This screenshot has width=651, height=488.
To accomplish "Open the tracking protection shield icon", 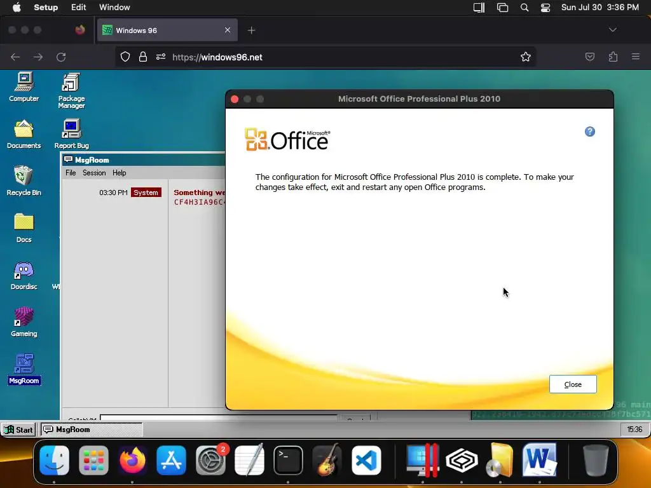I will [x=125, y=57].
